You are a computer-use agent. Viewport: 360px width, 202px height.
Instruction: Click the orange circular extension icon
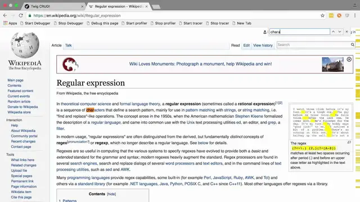click(339, 16)
